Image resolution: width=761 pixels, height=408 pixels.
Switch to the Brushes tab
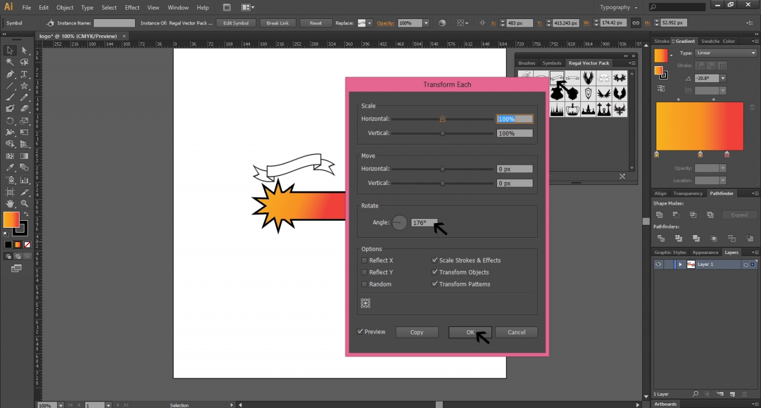click(527, 63)
